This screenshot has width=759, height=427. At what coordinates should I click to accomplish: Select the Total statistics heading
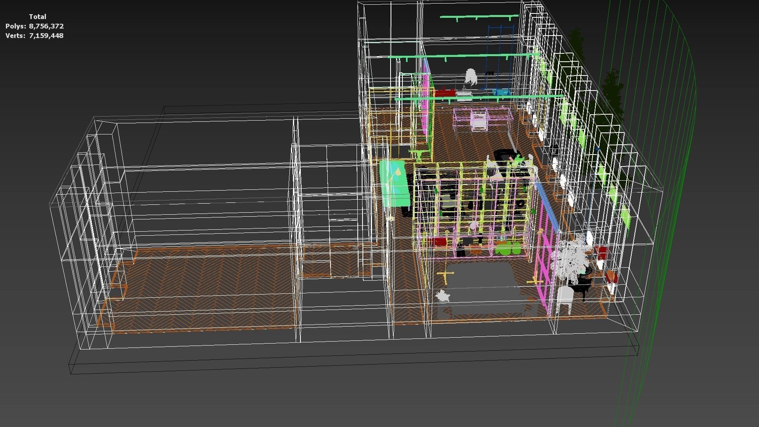pos(38,17)
